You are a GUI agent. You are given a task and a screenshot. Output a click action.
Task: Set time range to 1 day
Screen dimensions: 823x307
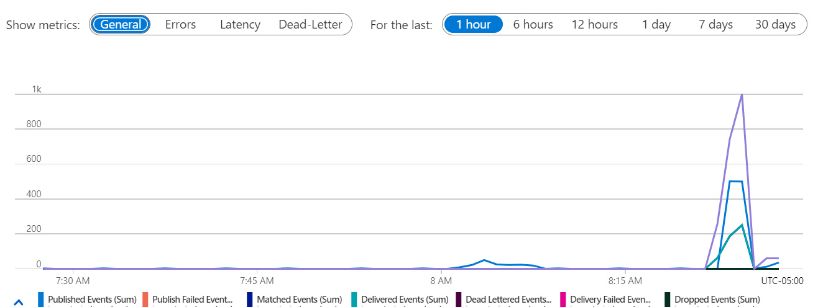656,25
